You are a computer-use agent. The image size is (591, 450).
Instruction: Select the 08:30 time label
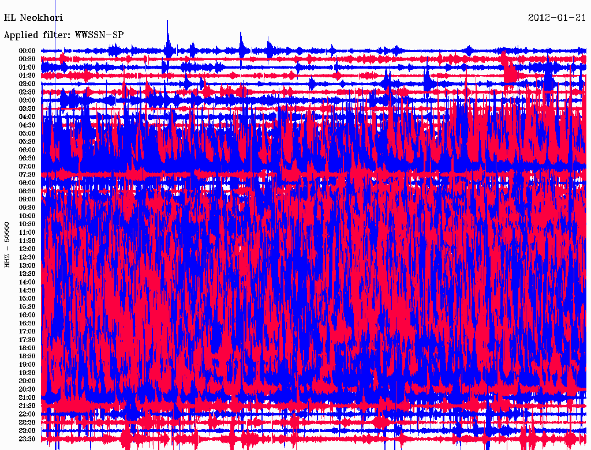(x=27, y=191)
